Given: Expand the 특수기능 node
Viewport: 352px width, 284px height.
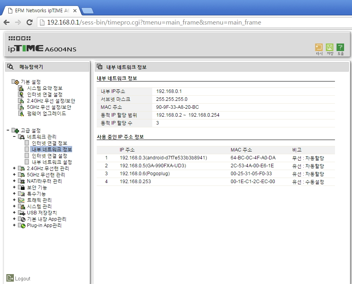Looking at the screenshot, I should pyautogui.click(x=14, y=193).
